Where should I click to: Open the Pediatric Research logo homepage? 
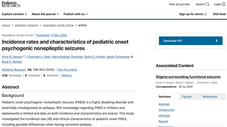(11, 4)
